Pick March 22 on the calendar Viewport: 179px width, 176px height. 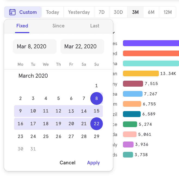click(97, 124)
